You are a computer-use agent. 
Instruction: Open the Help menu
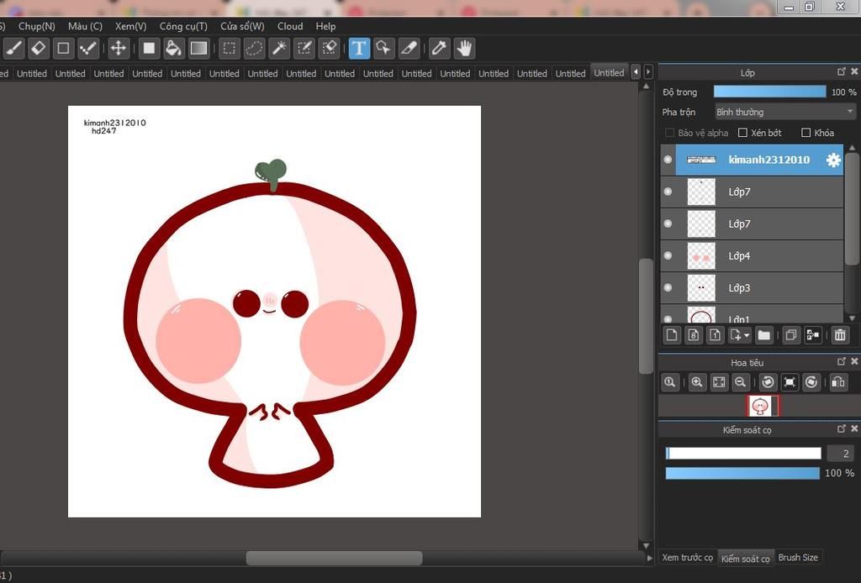coord(325,26)
